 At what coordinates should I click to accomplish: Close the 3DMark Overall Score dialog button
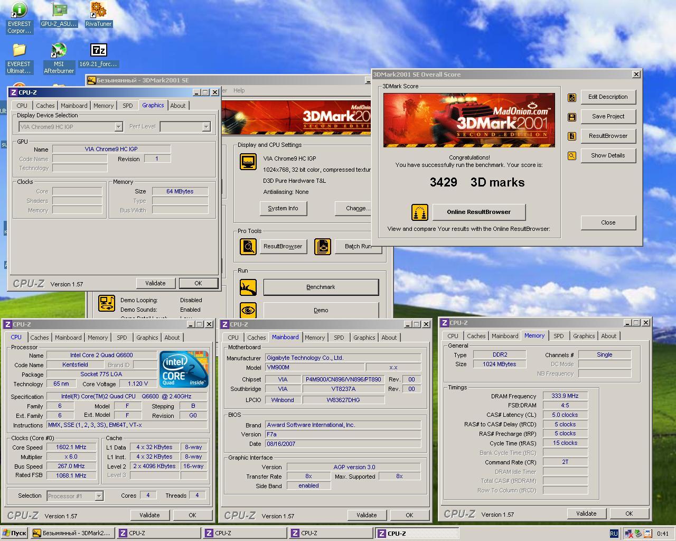tap(608, 223)
